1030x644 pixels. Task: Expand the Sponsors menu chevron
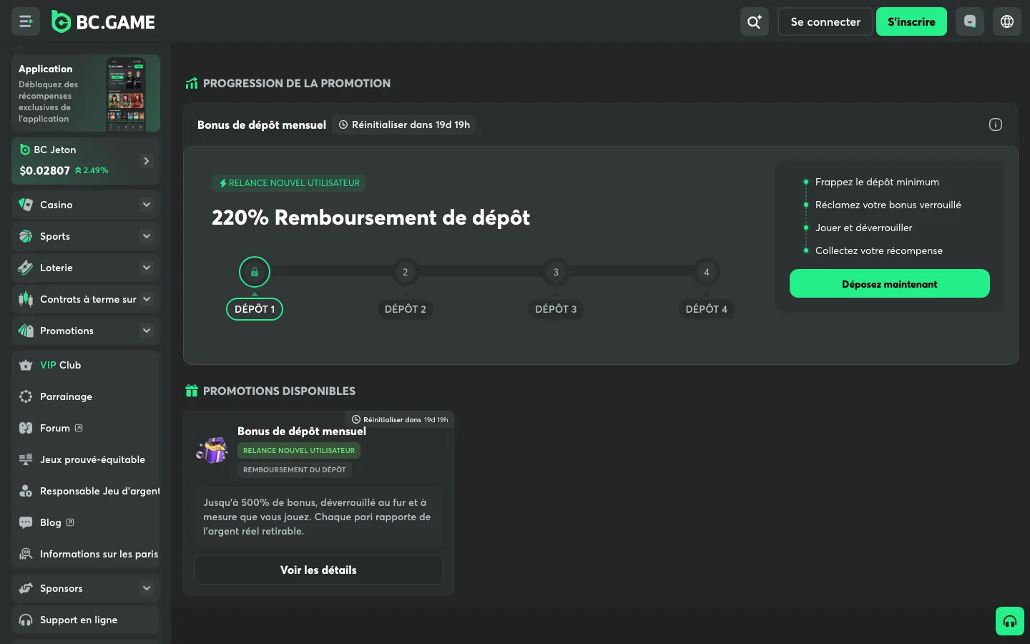pyautogui.click(x=147, y=588)
